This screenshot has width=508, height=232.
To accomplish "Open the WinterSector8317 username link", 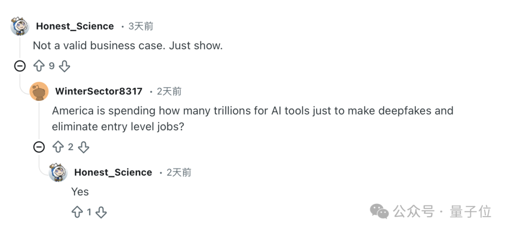I will click(99, 92).
